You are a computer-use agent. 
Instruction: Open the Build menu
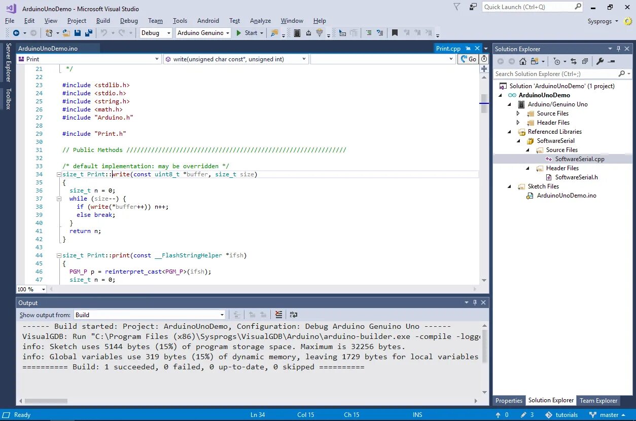103,21
